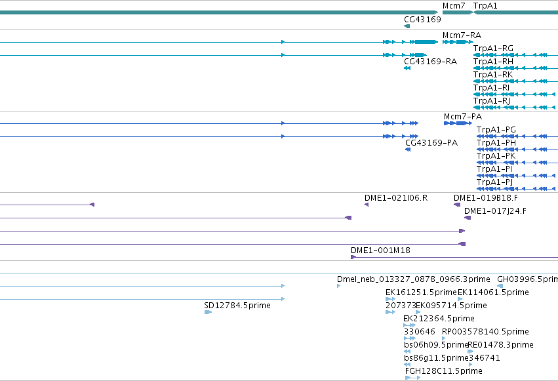
Task: Select the Mcm7-PA protein label
Action: point(463,117)
